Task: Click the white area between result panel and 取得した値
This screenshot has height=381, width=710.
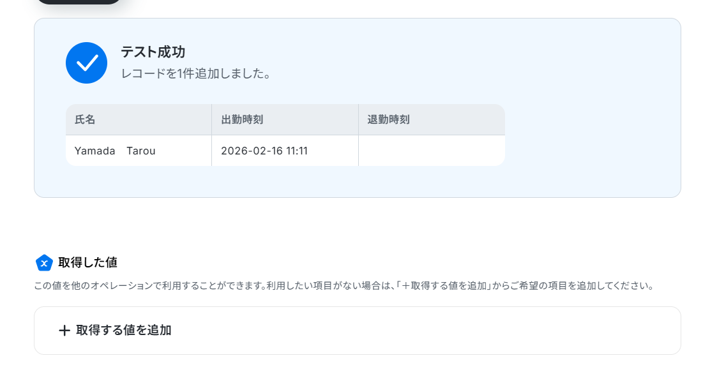Action: [x=358, y=225]
